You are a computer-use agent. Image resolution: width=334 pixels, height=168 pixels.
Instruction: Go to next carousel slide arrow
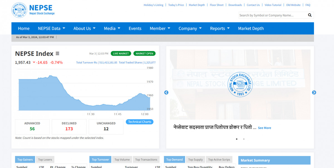coord(314,93)
